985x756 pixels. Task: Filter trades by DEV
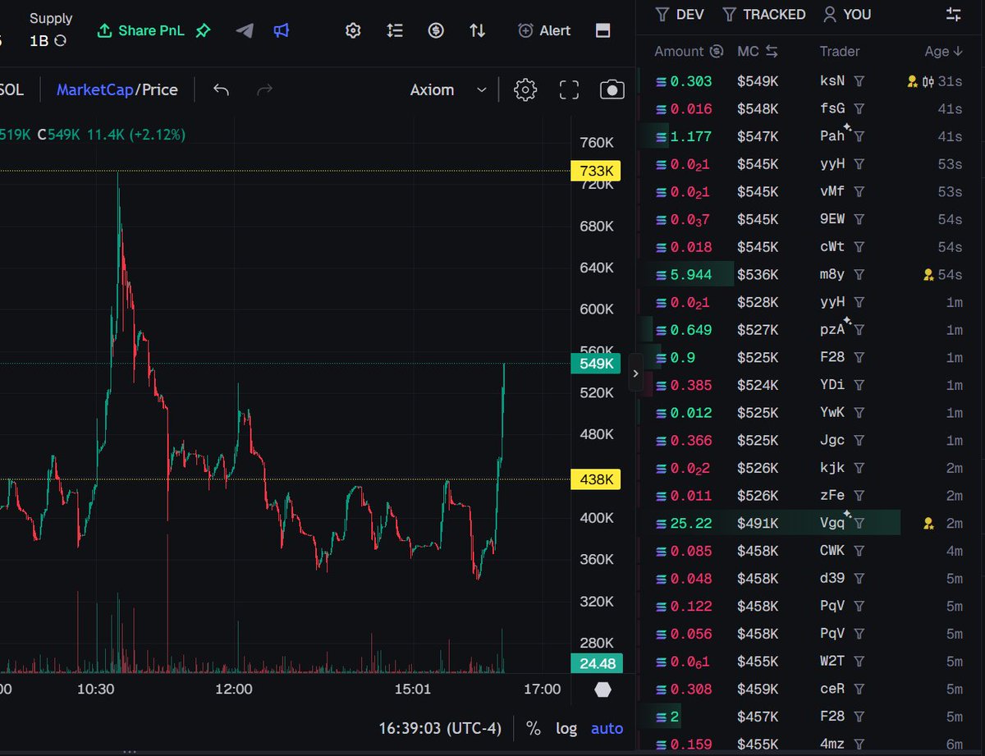coord(680,14)
